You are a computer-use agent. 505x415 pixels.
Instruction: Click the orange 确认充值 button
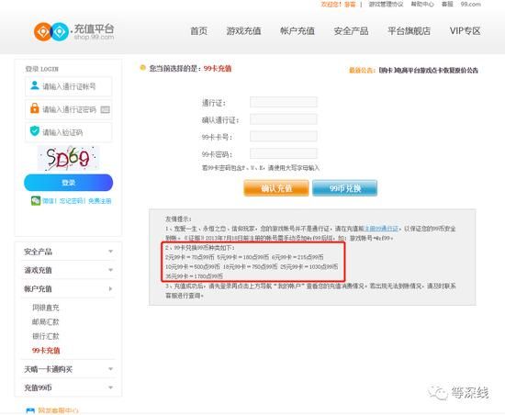click(x=276, y=188)
